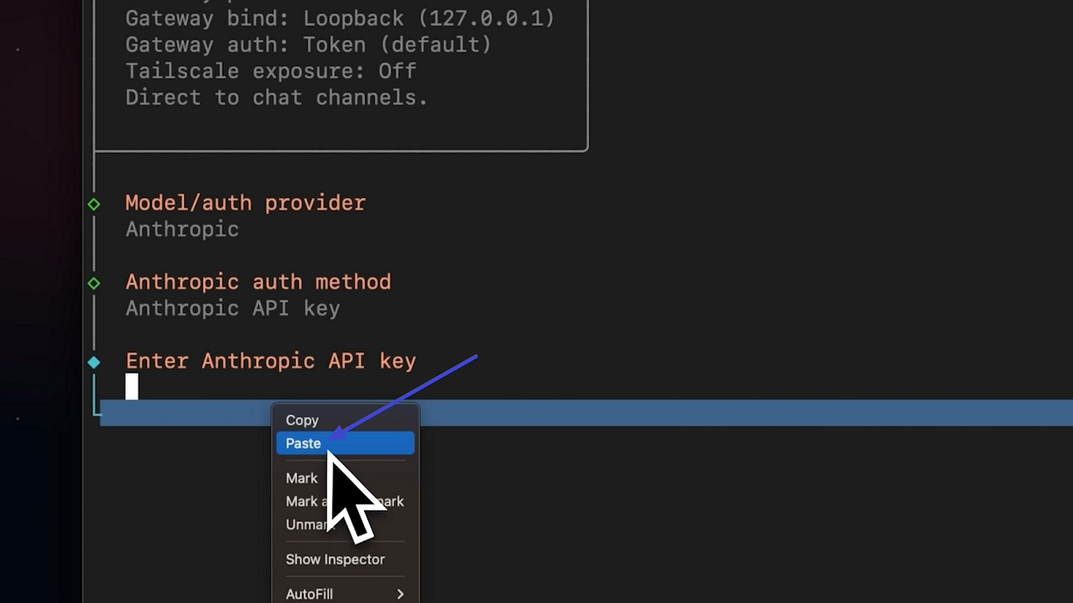1073x603 pixels.
Task: Focus the API key input cursor block
Action: click(131, 386)
